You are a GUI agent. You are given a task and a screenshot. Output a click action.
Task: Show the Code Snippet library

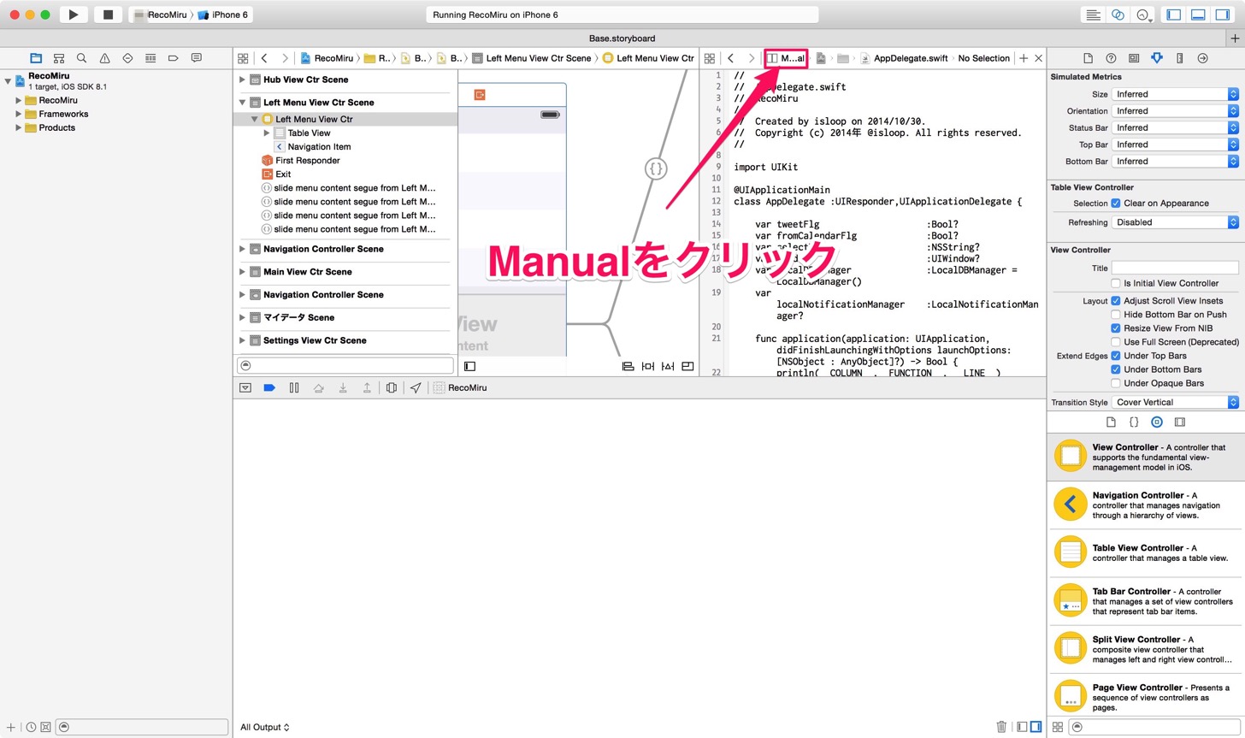tap(1134, 422)
